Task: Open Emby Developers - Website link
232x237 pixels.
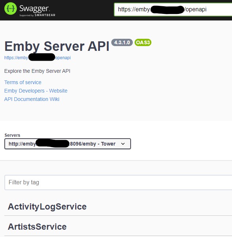Action: point(36,91)
